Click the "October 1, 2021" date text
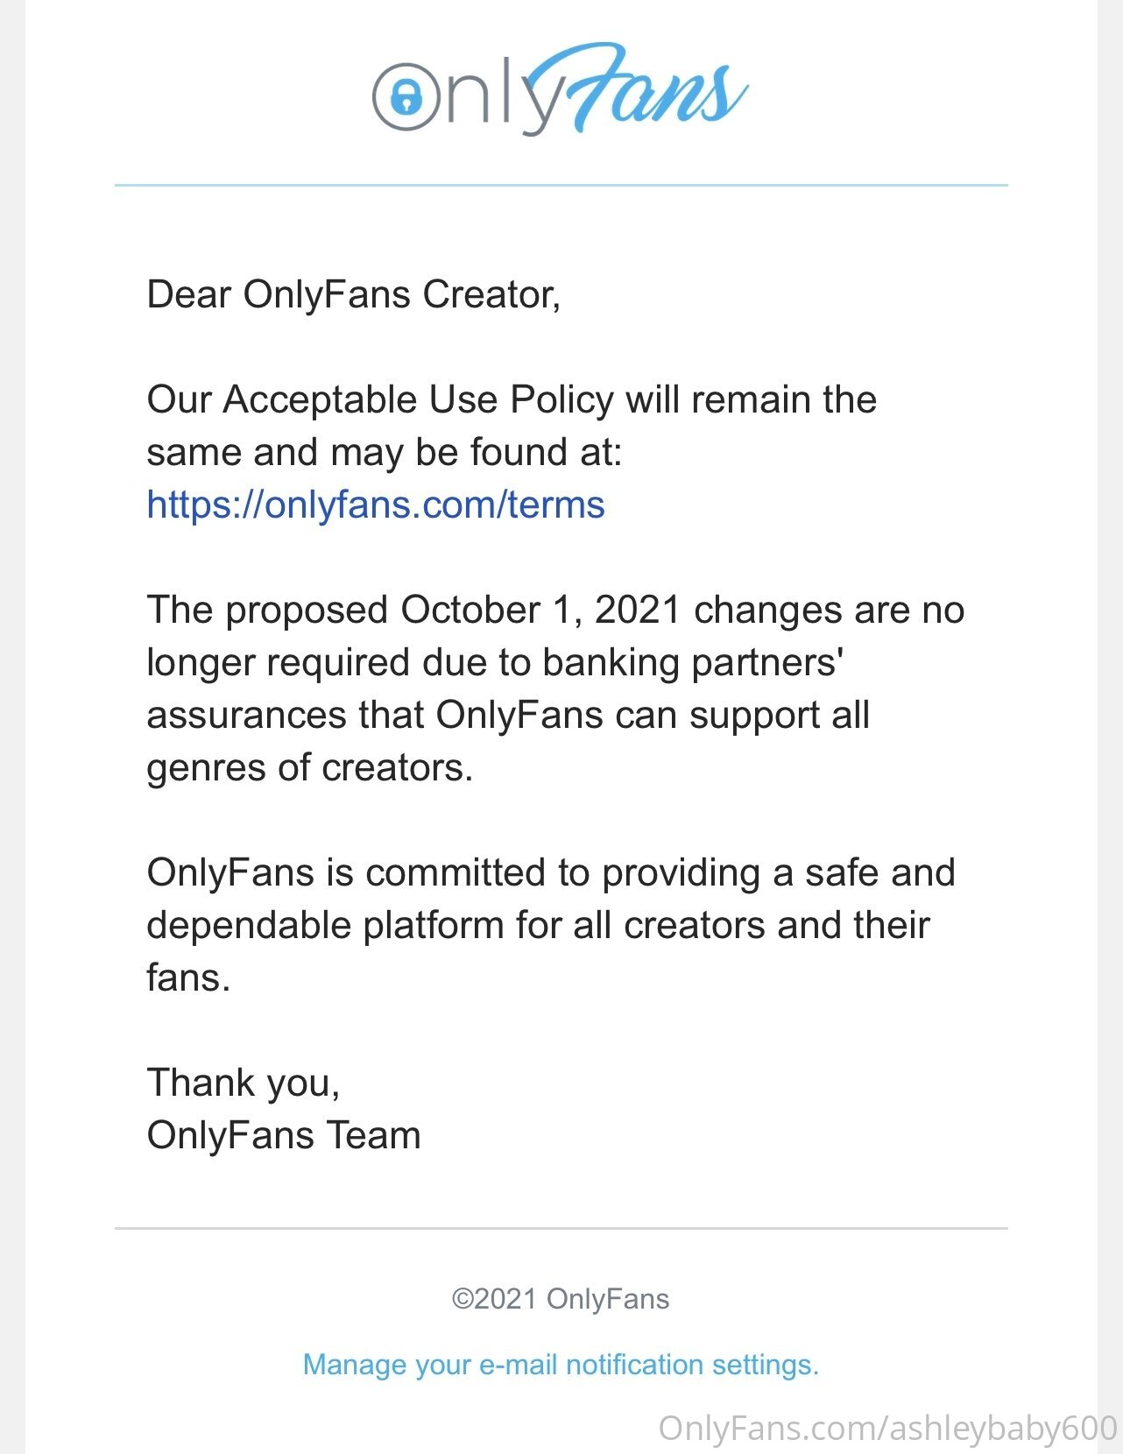Image resolution: width=1123 pixels, height=1454 pixels. pos(540,610)
